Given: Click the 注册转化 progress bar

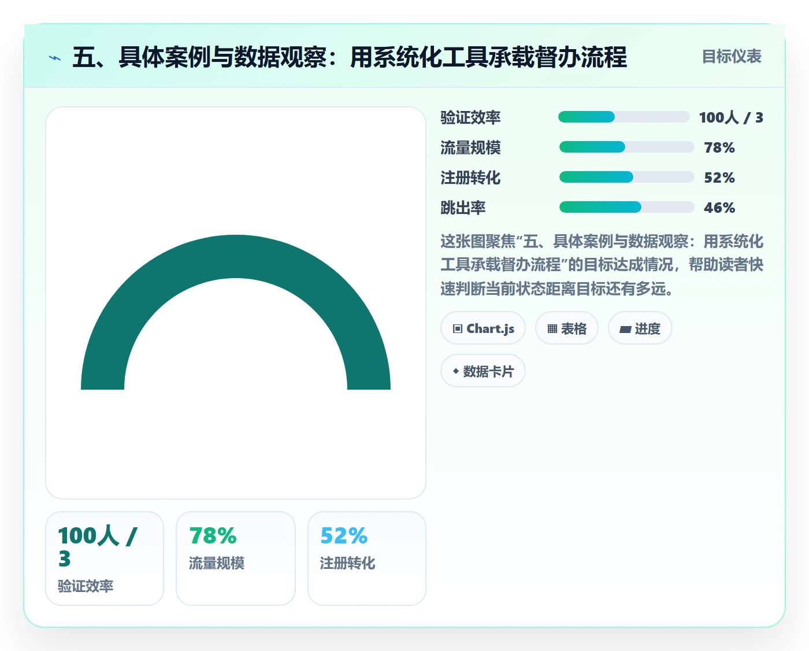Looking at the screenshot, I should 626,177.
